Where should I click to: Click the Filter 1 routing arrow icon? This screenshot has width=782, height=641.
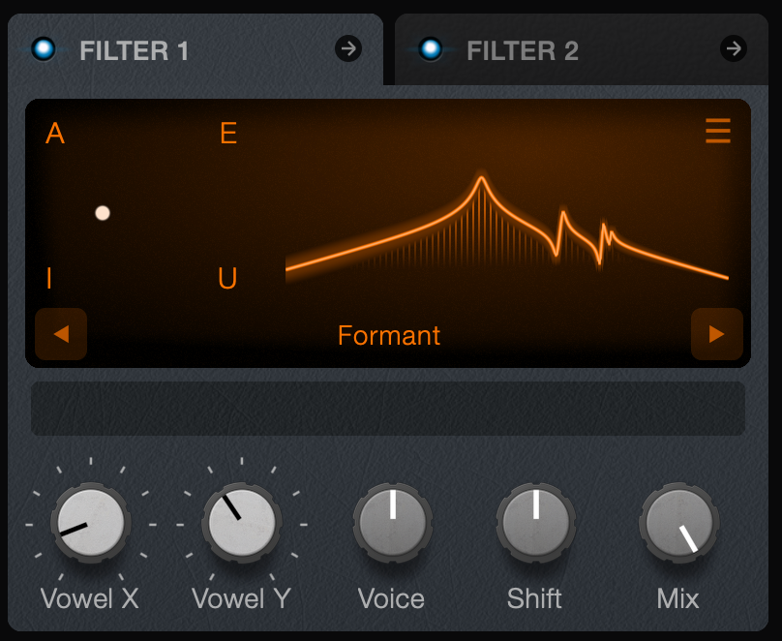(x=348, y=48)
